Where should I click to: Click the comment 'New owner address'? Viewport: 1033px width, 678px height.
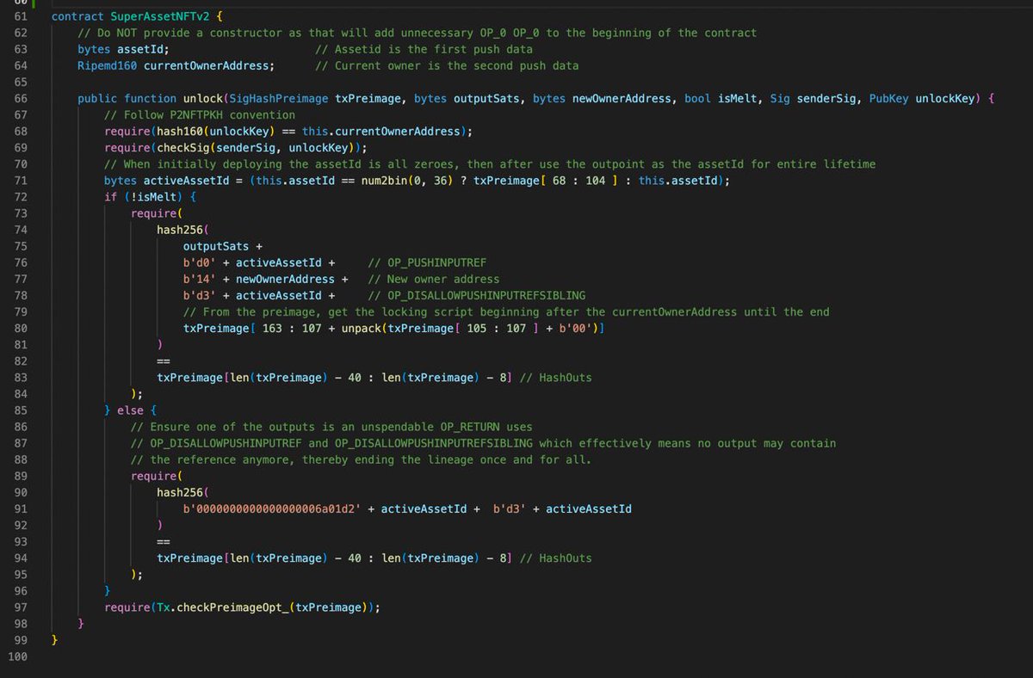point(434,279)
